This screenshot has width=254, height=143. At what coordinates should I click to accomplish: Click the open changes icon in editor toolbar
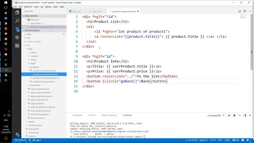(239, 11)
